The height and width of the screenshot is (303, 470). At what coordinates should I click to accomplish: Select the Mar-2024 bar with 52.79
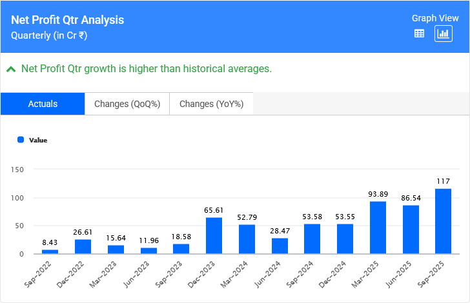(x=247, y=239)
